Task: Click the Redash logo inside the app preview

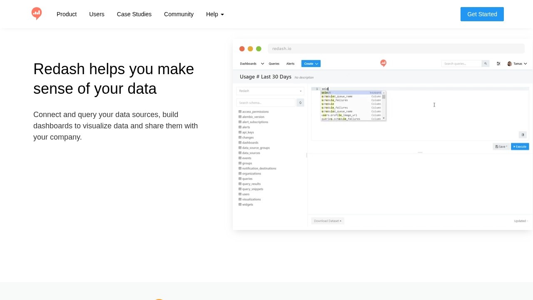Action: (384, 63)
